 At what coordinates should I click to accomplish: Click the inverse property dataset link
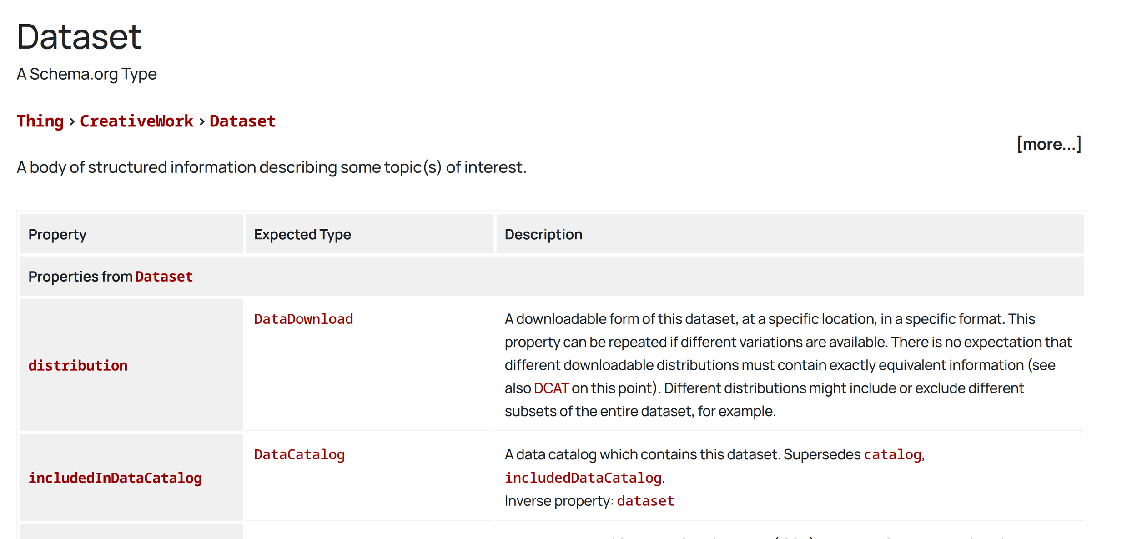pyautogui.click(x=645, y=501)
